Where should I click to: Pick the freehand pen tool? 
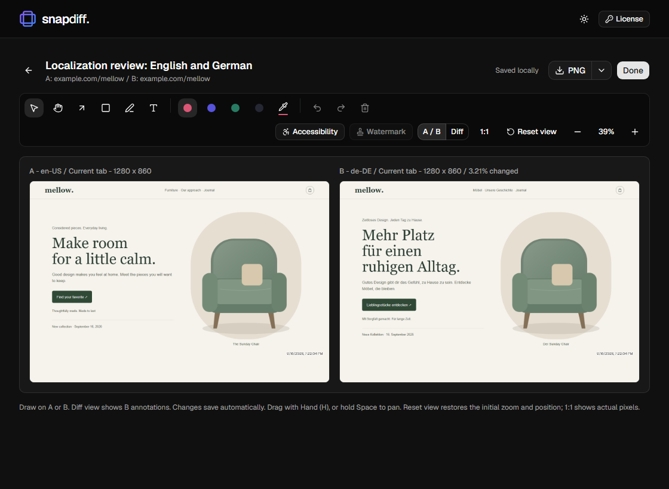click(x=130, y=108)
